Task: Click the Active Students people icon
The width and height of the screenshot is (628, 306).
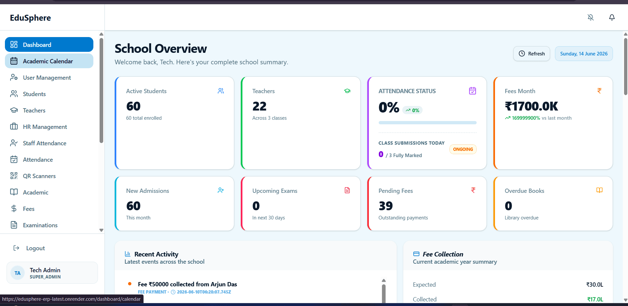Action: pyautogui.click(x=221, y=91)
